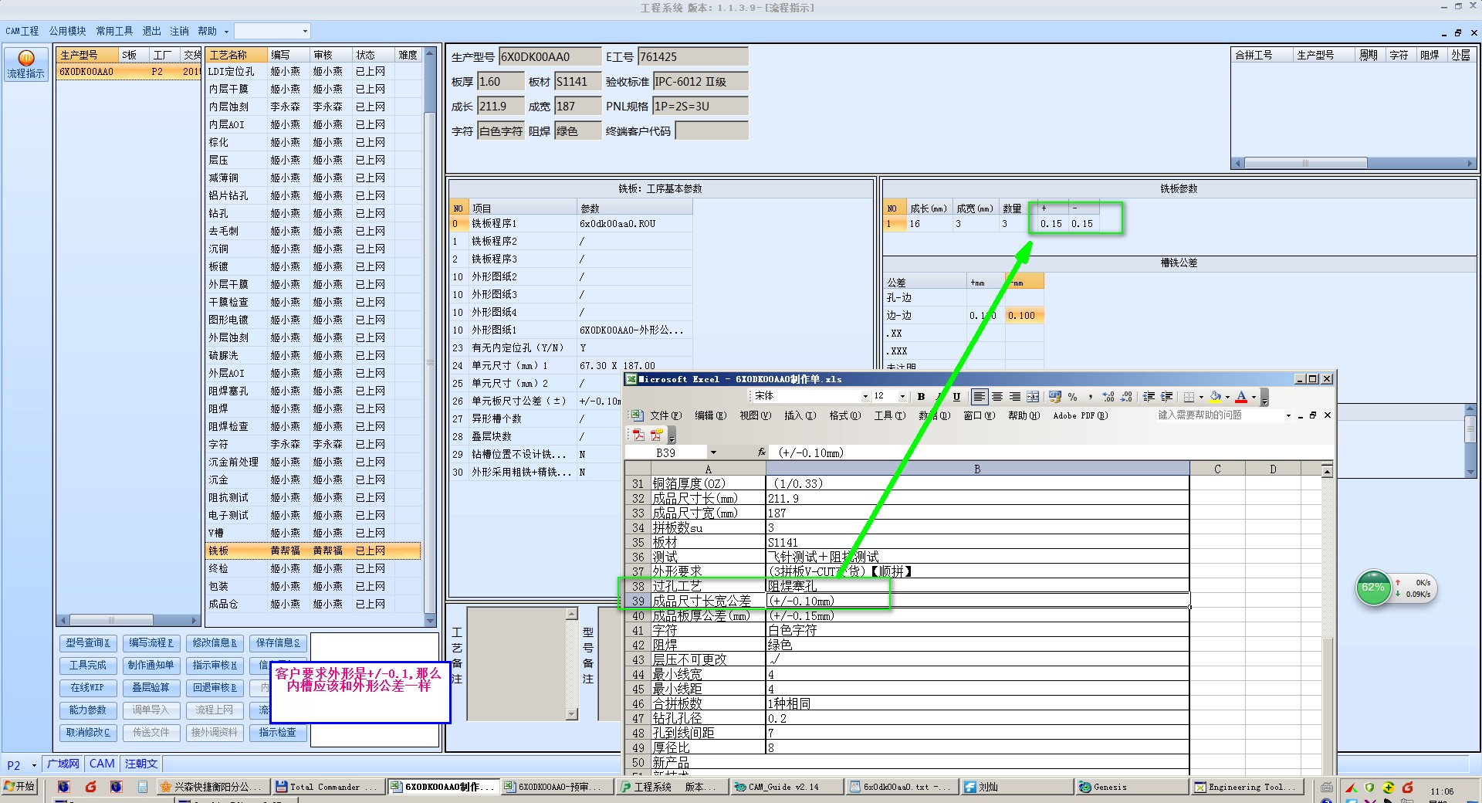This screenshot has width=1482, height=803.
Task: Click Convert to Adobe PDF icon
Action: [x=638, y=435]
